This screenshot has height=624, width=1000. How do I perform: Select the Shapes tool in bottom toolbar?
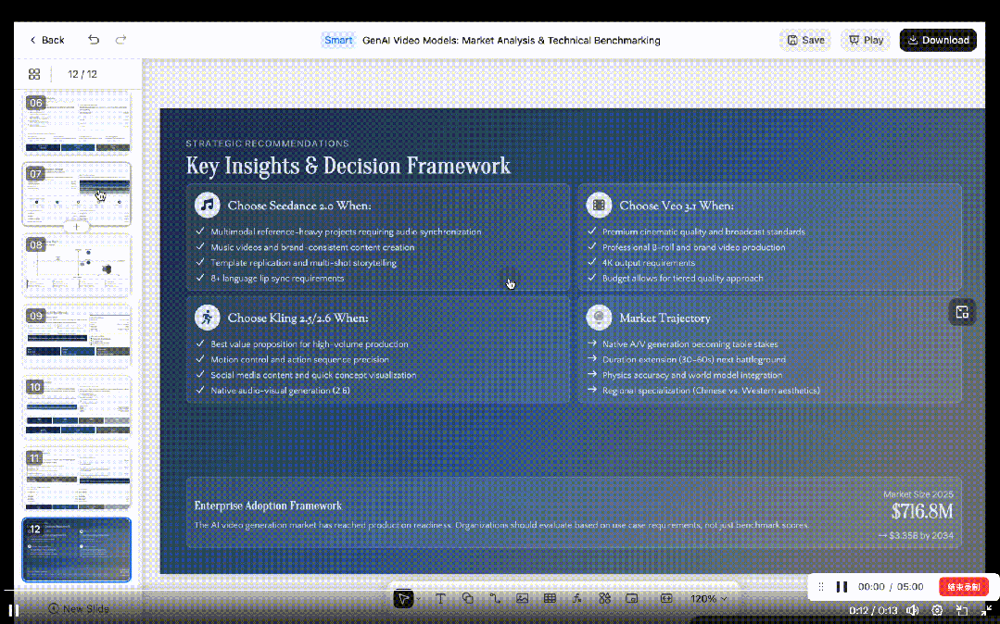click(x=467, y=598)
